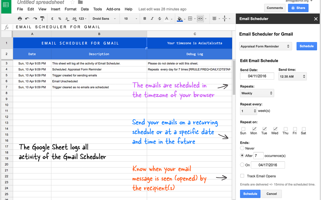Apply bold formatting
Image resolution: width=321 pixels, height=200 pixels.
[x=145, y=18]
